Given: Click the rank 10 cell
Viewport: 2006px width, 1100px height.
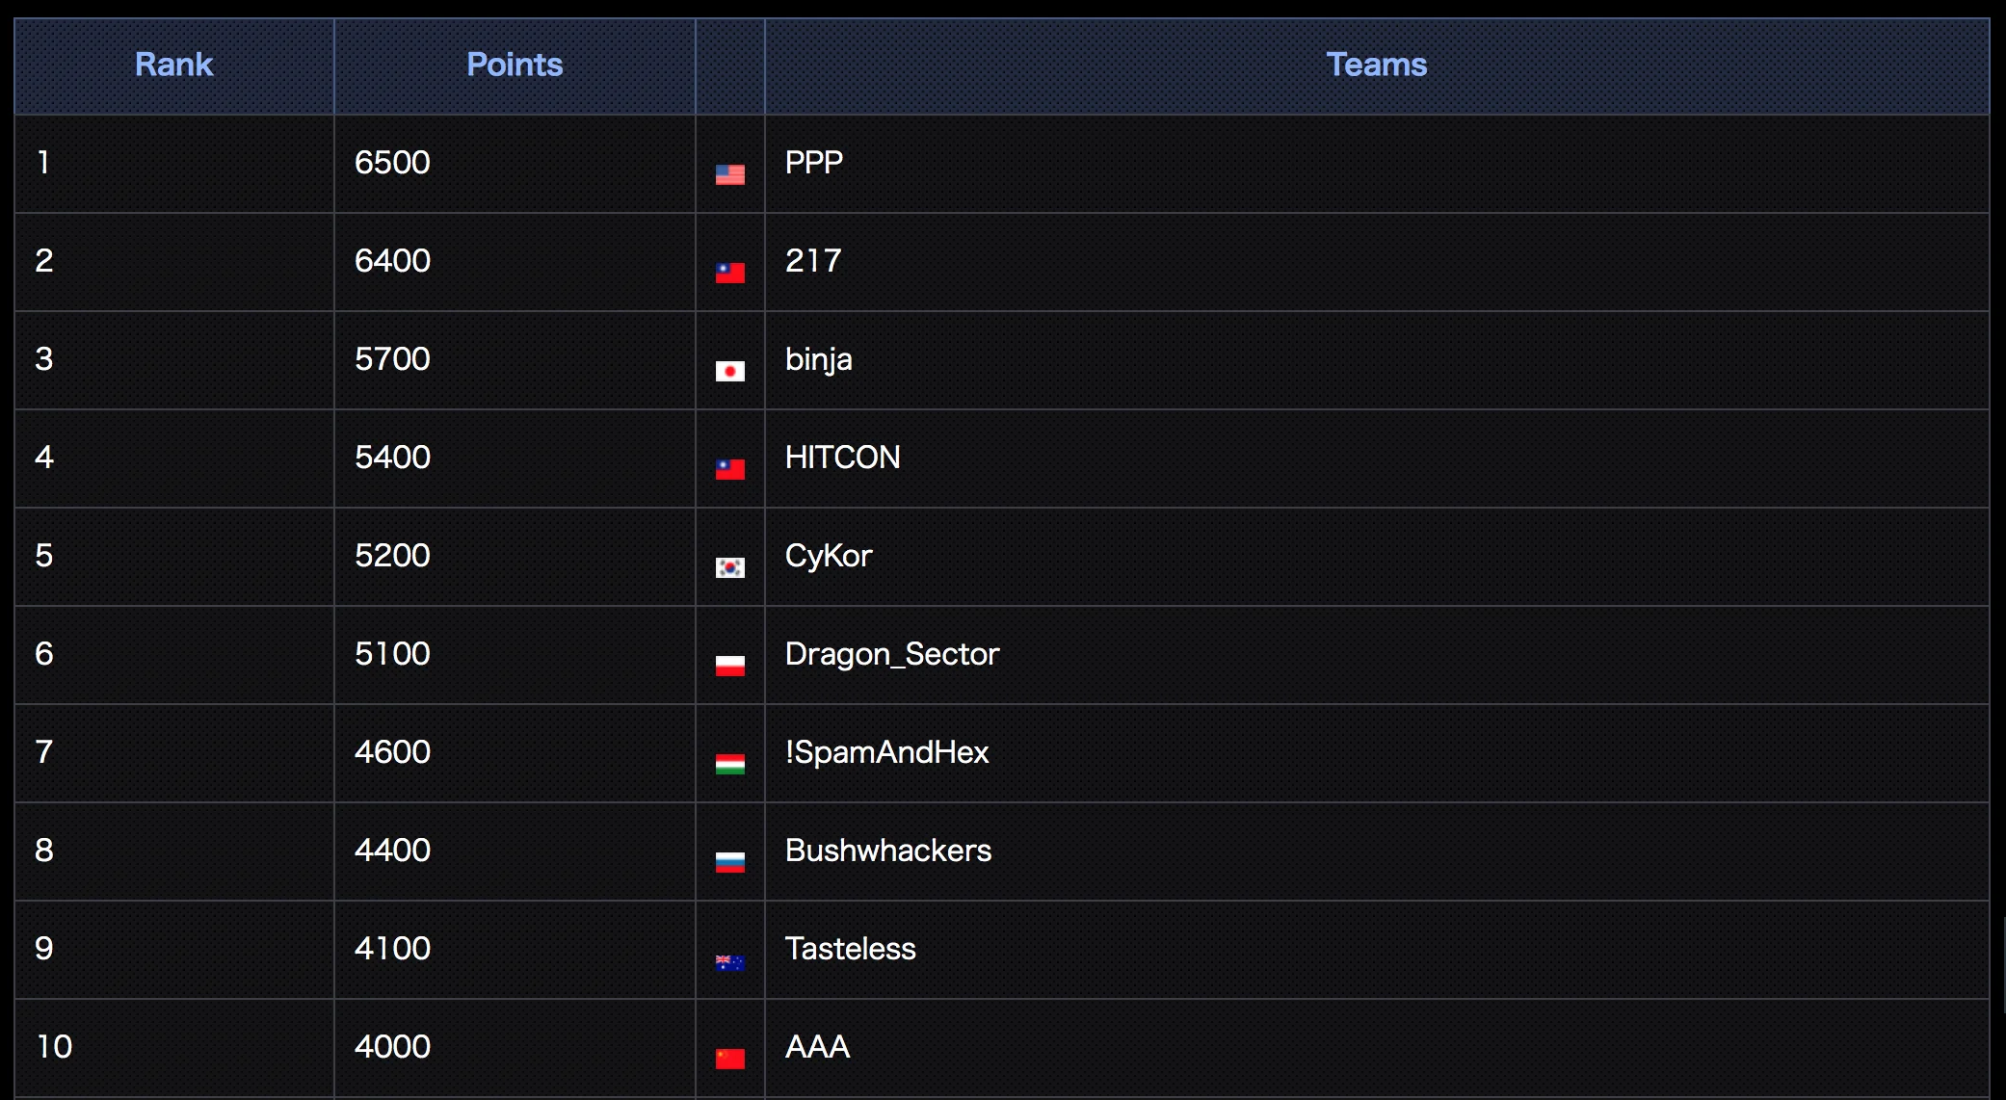Looking at the screenshot, I should (x=174, y=1047).
